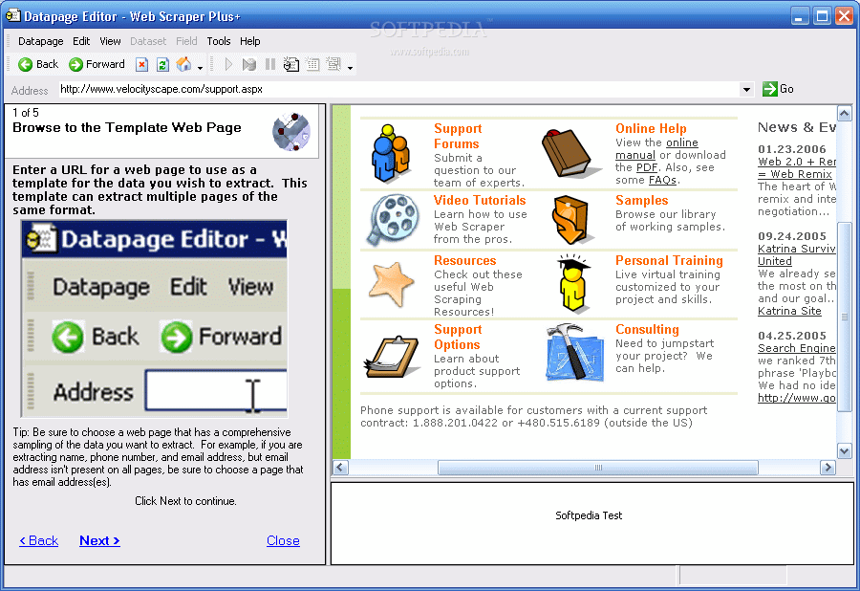Click the run-to-database toolbar icon
Image resolution: width=860 pixels, height=591 pixels.
pos(249,64)
